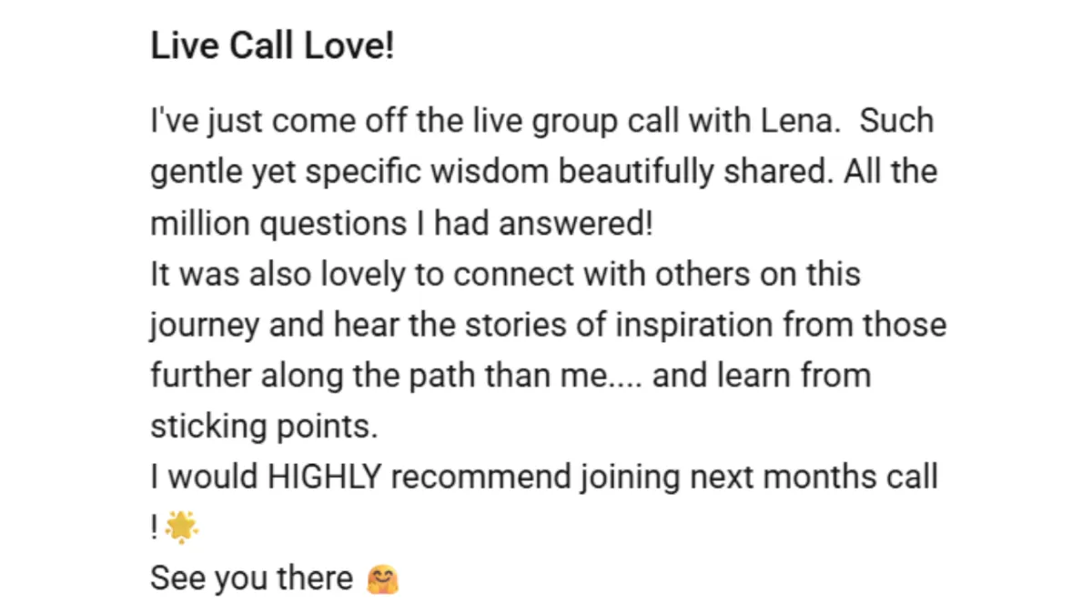Click the 'See you there' text
The image size is (1092, 614).
click(251, 579)
